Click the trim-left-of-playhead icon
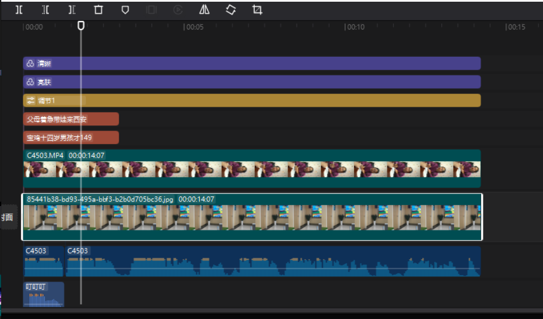Screen dimensions: 543x319 [45, 10]
